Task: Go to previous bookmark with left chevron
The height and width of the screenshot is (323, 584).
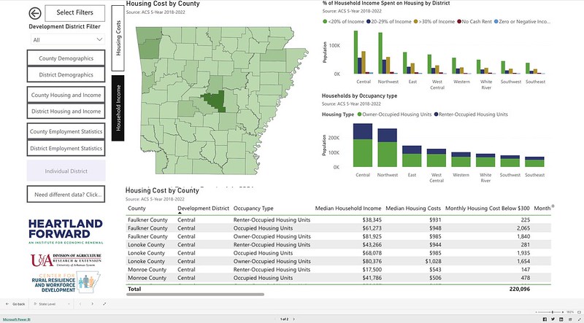Action: (x=80, y=304)
